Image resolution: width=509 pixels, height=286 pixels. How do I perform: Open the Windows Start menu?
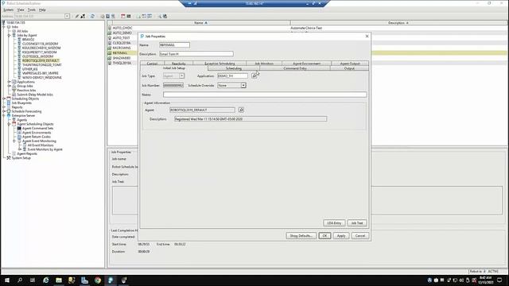[7, 280]
